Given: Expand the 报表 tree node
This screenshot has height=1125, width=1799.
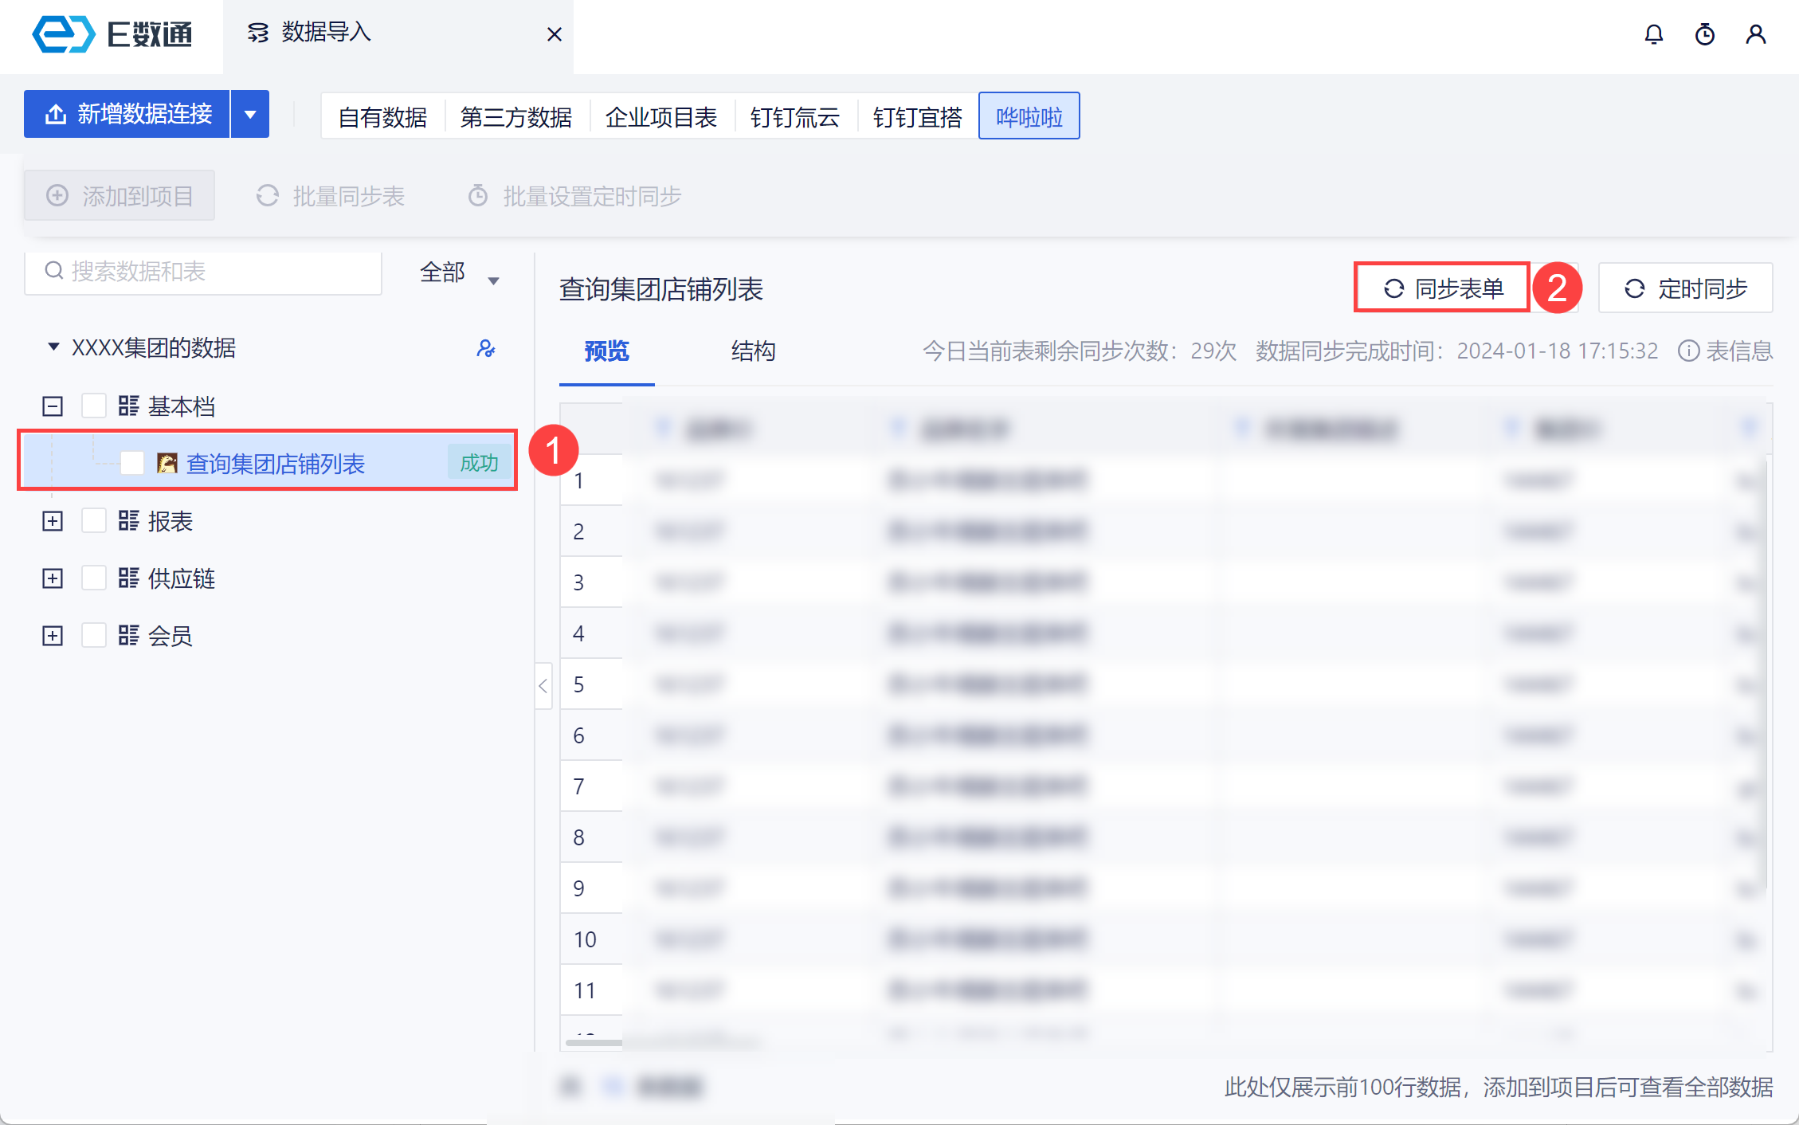Looking at the screenshot, I should pyautogui.click(x=53, y=521).
